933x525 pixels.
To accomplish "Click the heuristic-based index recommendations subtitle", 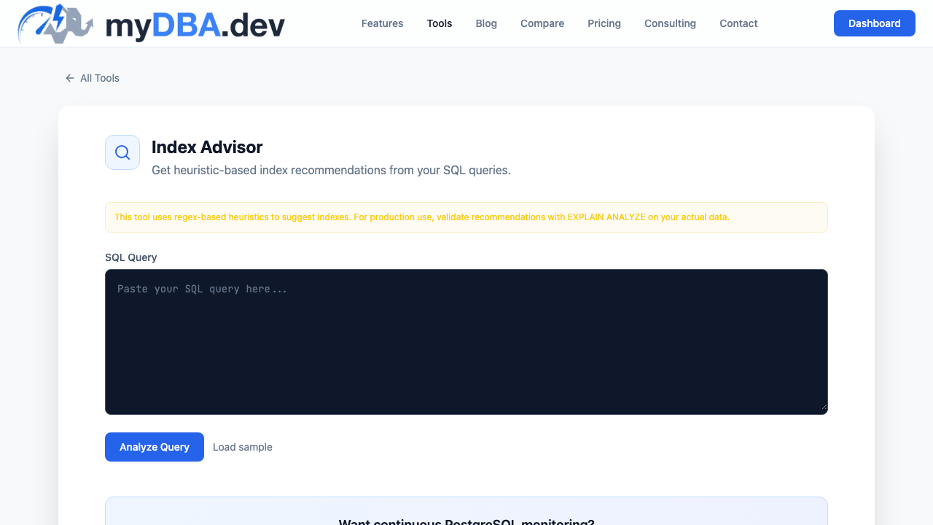I will pyautogui.click(x=331, y=170).
